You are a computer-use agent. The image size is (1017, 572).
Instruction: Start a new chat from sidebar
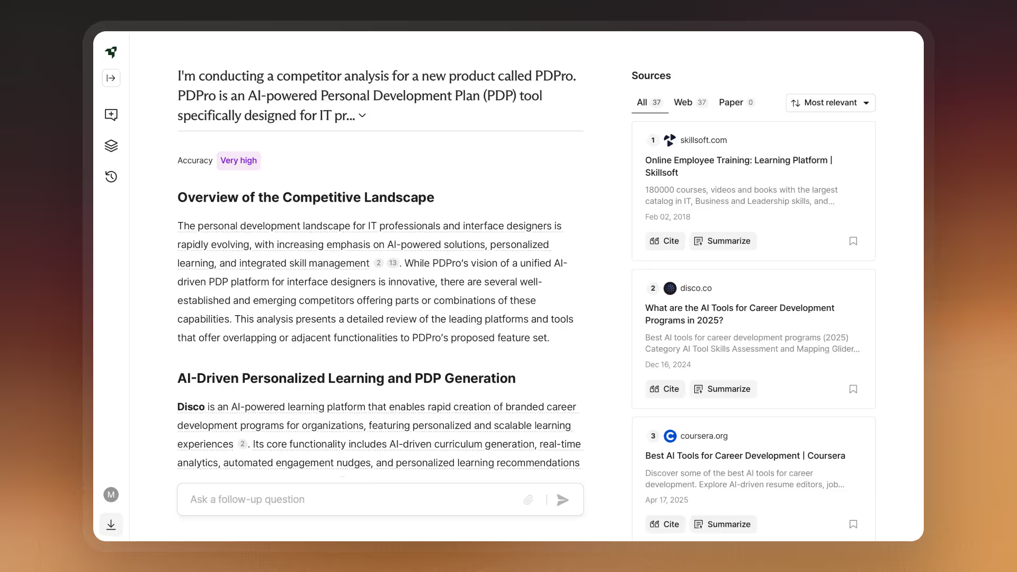click(111, 114)
